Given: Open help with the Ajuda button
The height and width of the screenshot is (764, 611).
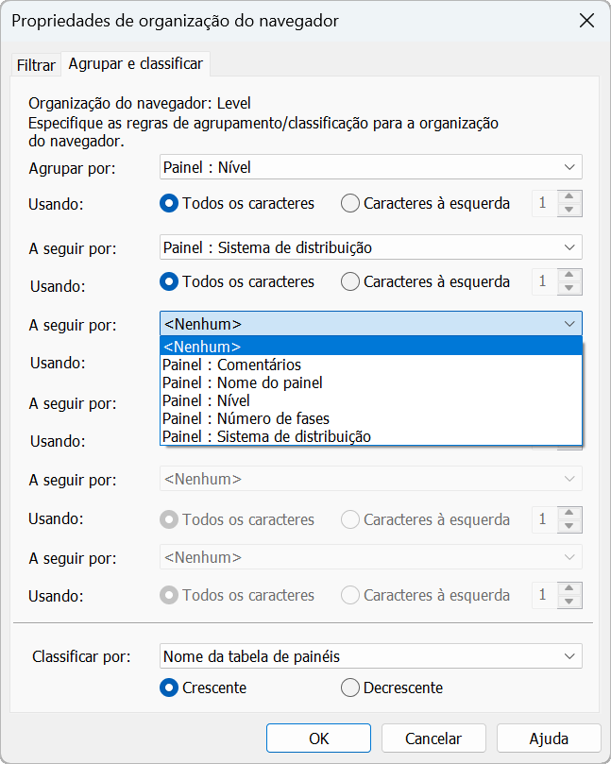Looking at the screenshot, I should (548, 739).
